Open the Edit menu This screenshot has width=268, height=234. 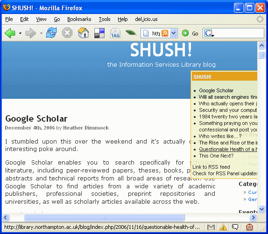(24, 19)
